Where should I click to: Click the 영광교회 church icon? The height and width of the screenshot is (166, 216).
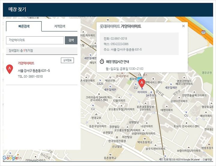pos(96,114)
